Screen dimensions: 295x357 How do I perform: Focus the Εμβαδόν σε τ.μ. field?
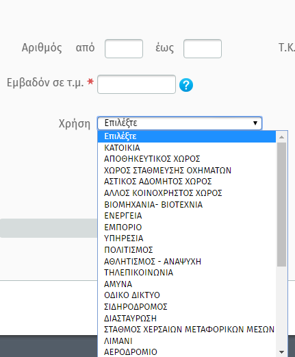136,84
